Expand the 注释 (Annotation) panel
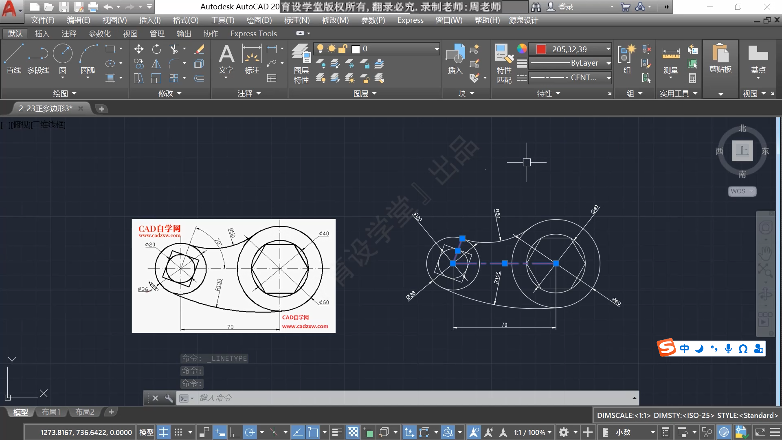The height and width of the screenshot is (440, 782). coord(249,93)
